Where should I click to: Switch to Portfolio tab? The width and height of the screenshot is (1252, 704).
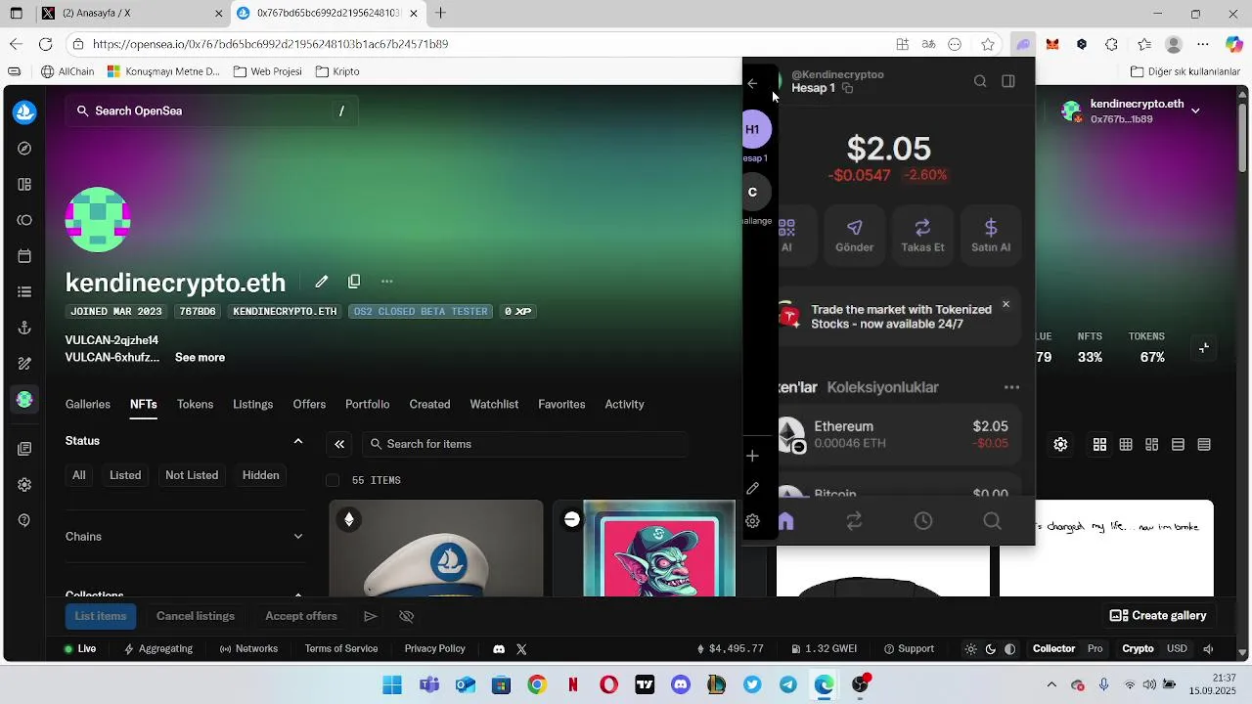[367, 405]
